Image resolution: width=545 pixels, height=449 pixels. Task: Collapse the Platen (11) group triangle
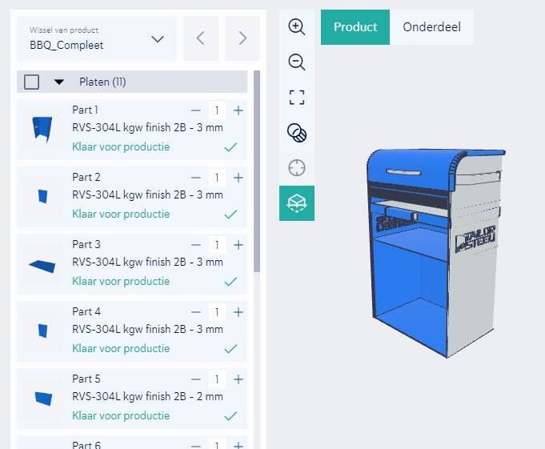point(58,82)
